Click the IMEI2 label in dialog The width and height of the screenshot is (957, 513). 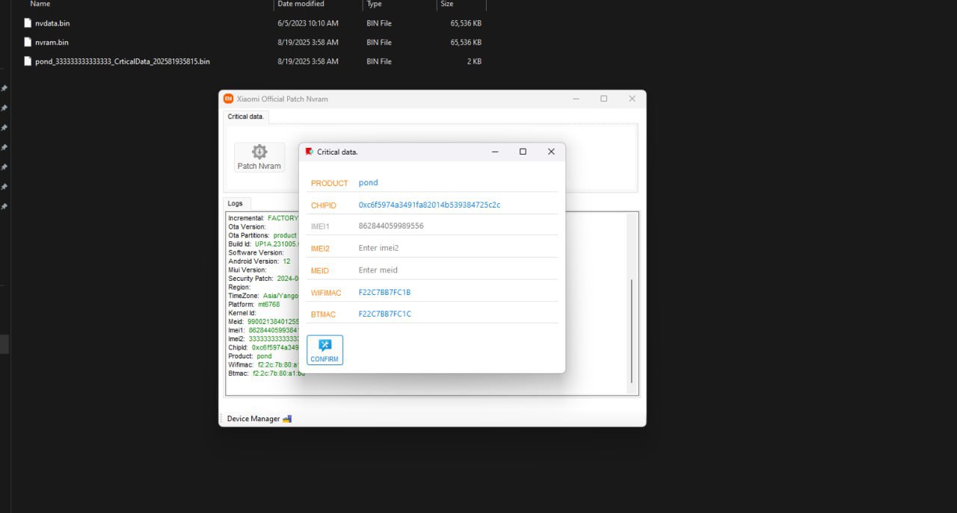320,249
